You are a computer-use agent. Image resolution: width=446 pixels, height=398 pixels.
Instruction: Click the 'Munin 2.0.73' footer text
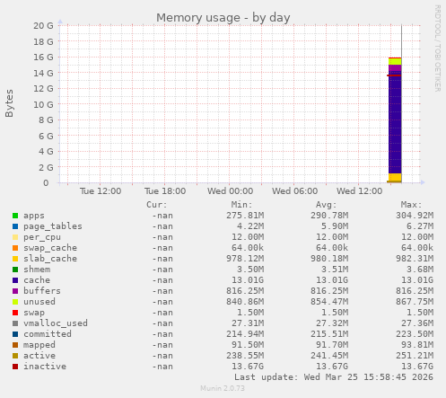tap(223, 388)
